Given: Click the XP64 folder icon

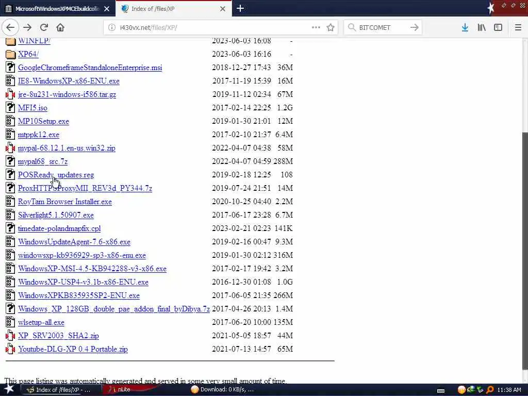Looking at the screenshot, I should 10,54.
